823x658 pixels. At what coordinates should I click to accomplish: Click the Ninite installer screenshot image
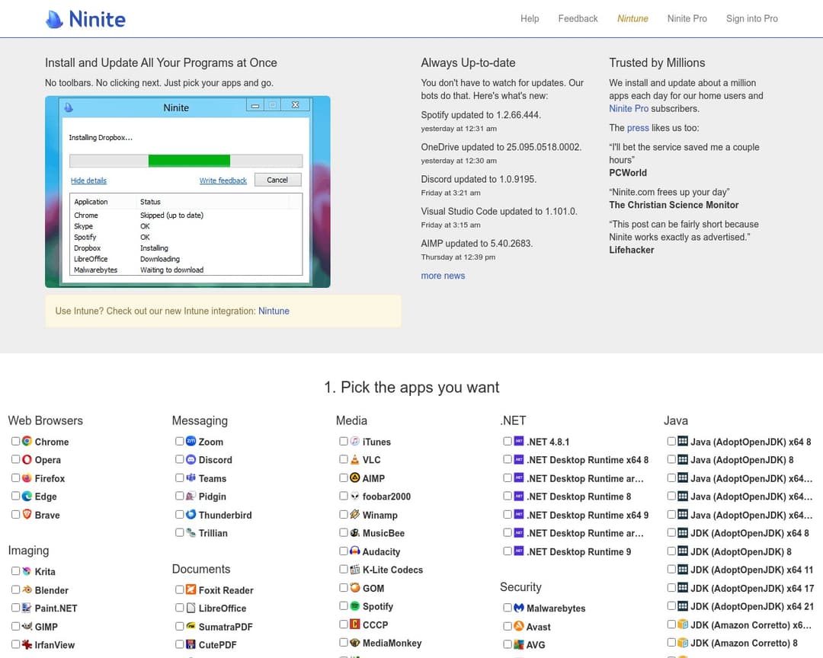coord(187,191)
